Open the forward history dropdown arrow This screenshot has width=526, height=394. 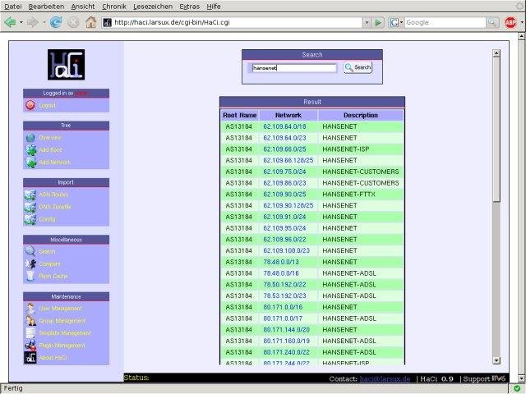44,22
